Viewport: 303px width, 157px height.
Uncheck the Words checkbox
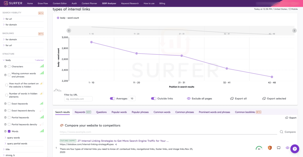[9, 131]
